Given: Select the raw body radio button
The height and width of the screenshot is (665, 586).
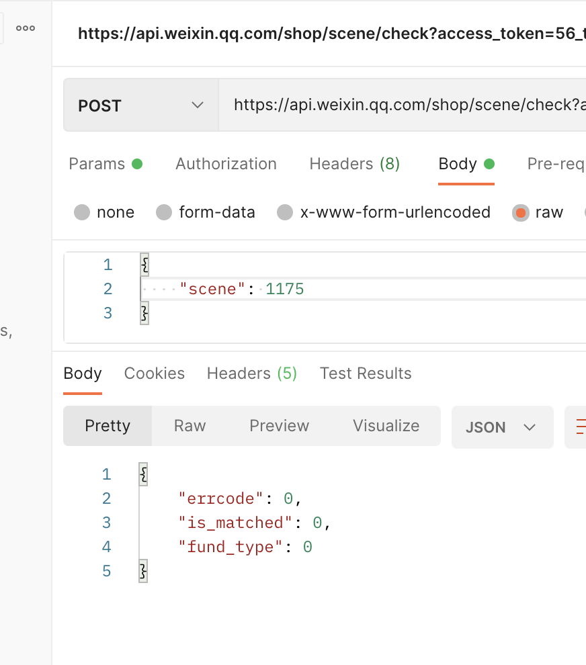Looking at the screenshot, I should (x=521, y=213).
